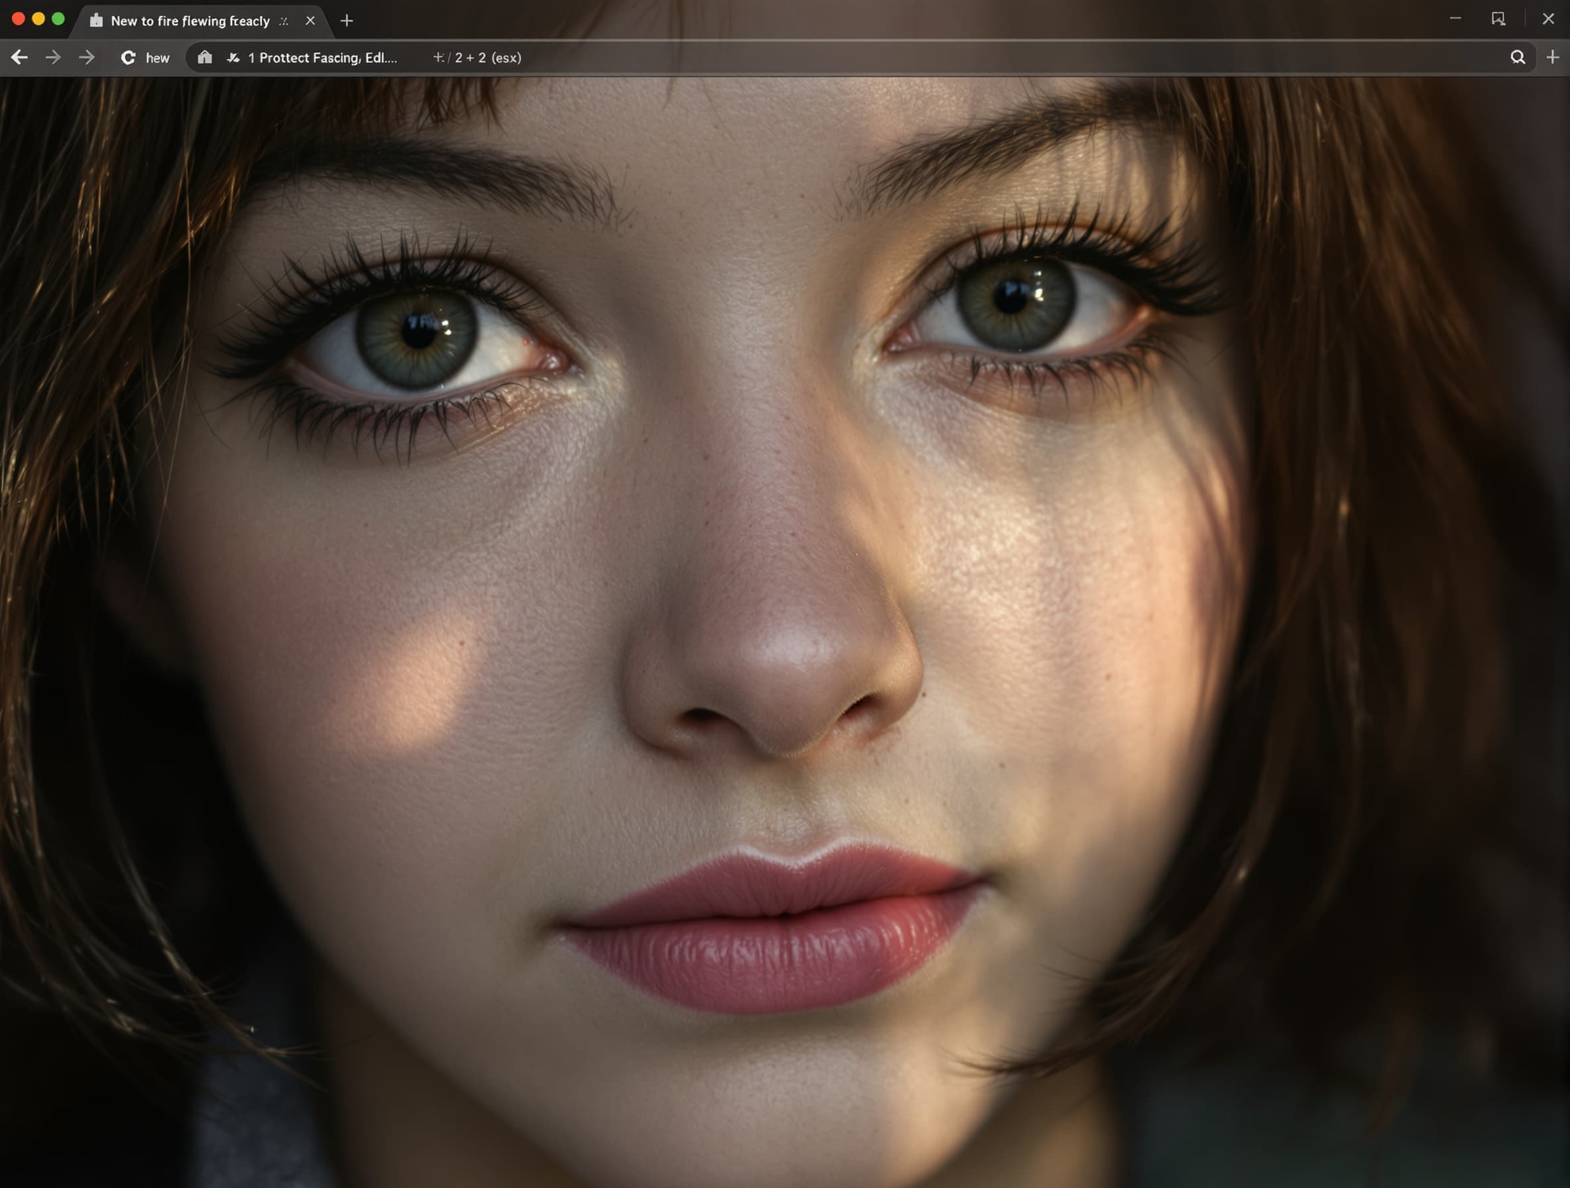Select the 'New to fire flewing freacly' tab
Viewport: 1570px width, 1188px height.
[x=188, y=21]
